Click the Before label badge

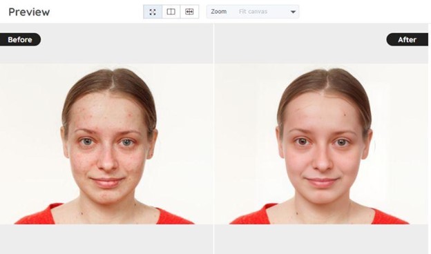point(20,39)
